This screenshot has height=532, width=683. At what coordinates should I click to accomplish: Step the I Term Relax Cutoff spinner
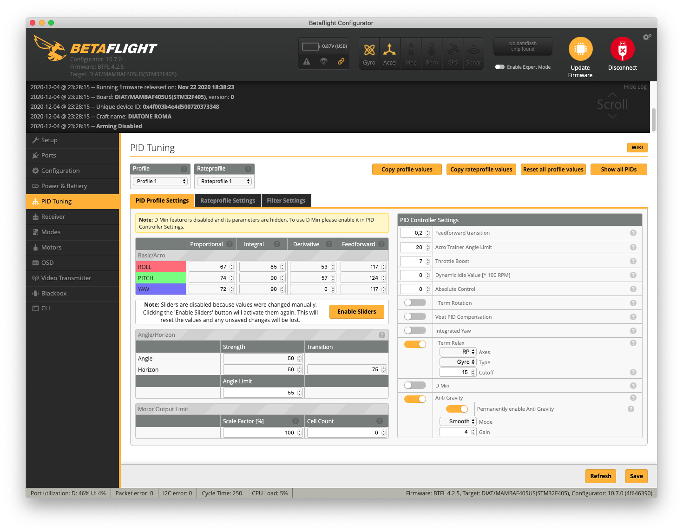[473, 372]
